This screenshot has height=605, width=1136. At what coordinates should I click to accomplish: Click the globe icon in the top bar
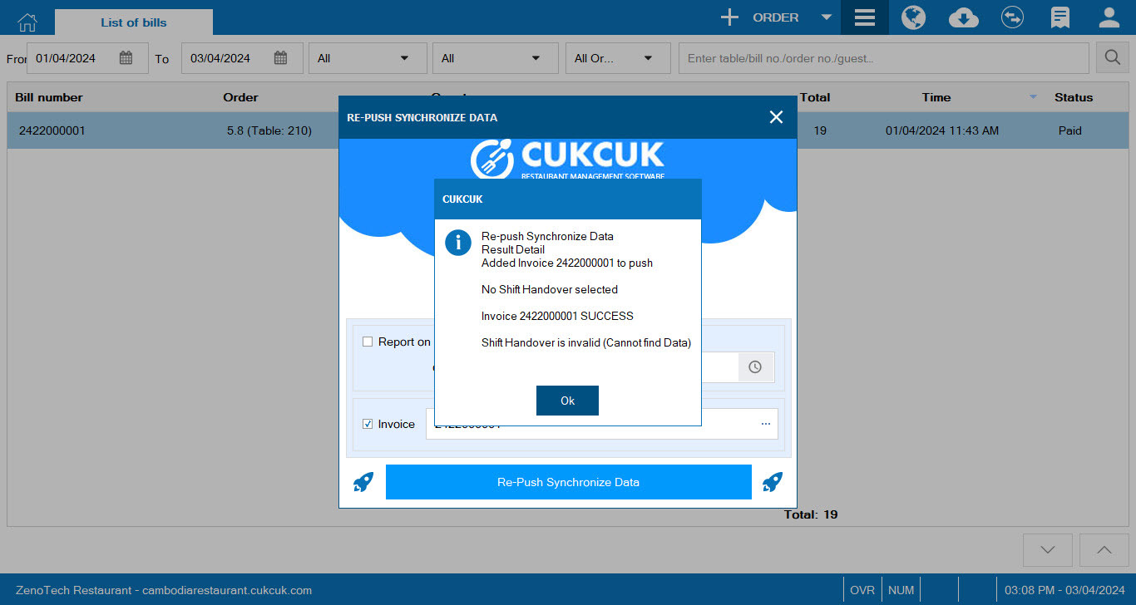(x=913, y=17)
